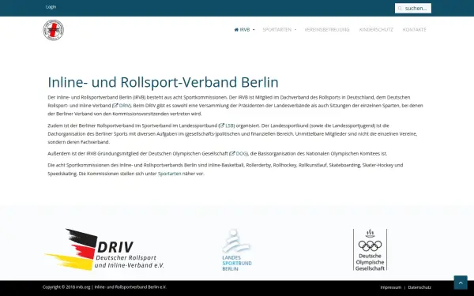Click the scroll-to-top arrow button
Screen dimensions: 474x296
tap(461, 283)
